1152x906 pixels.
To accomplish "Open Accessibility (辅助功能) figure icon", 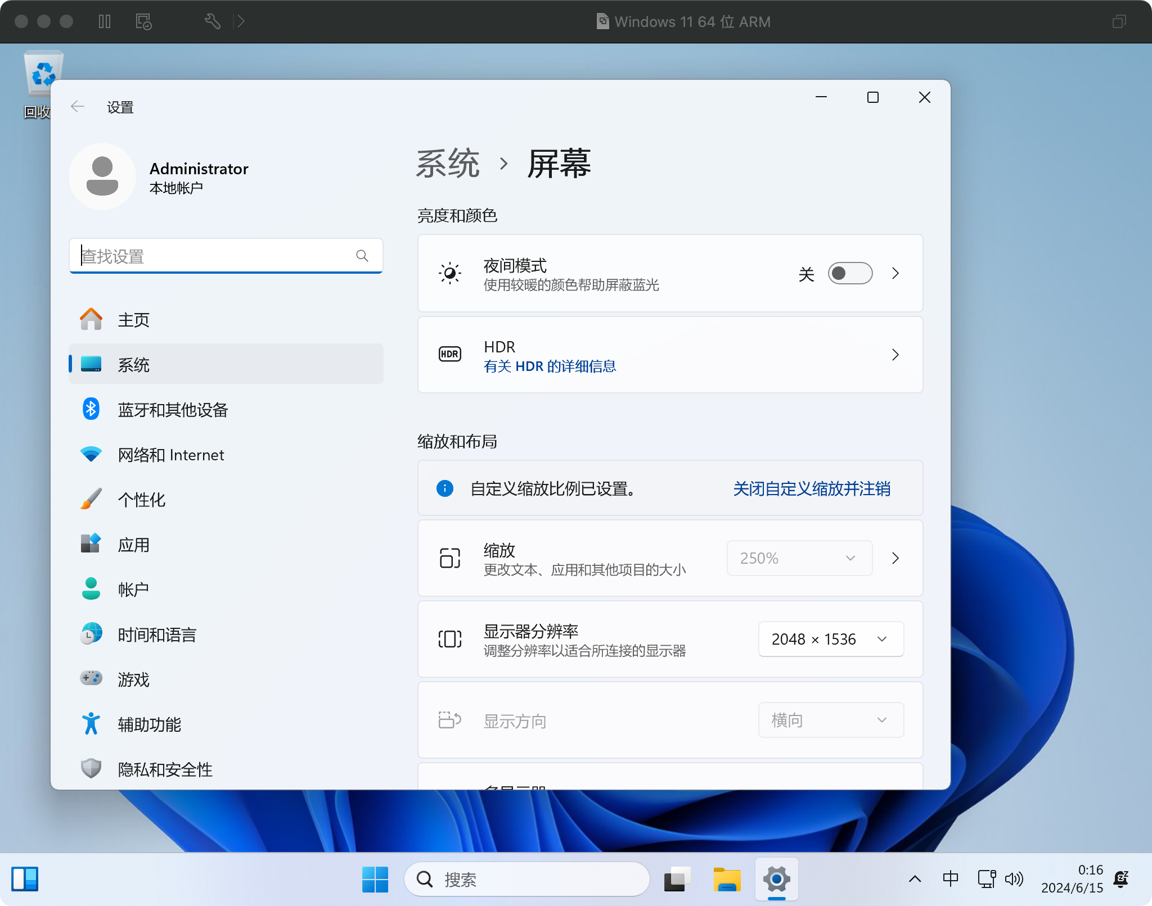I will 91,724.
